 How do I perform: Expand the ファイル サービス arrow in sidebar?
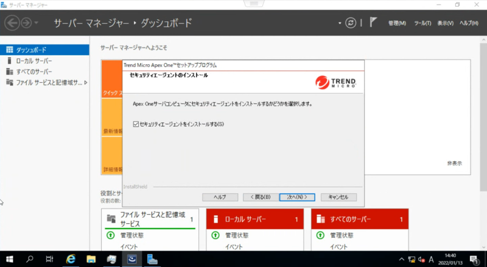pos(86,83)
